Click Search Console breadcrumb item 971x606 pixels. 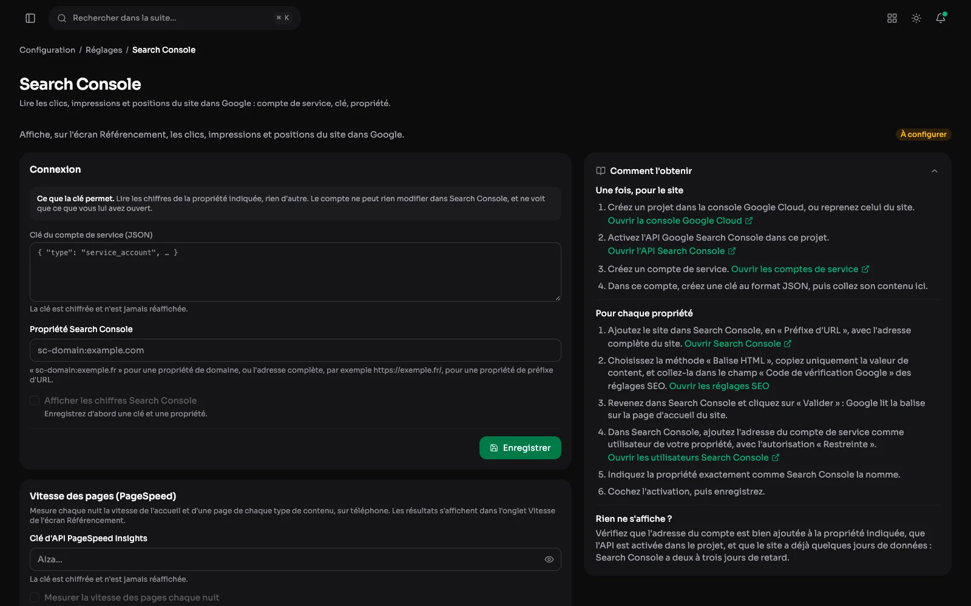coord(164,50)
